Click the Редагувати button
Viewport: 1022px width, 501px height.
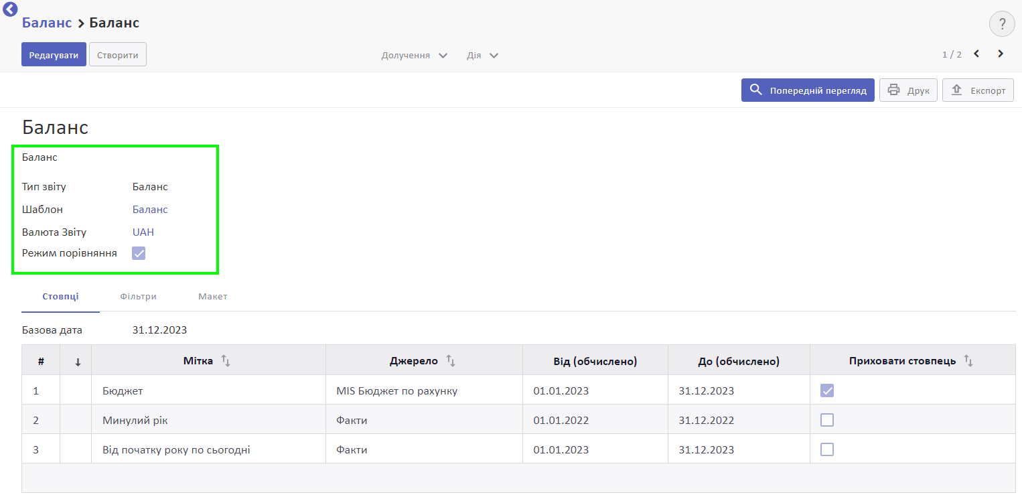point(54,55)
